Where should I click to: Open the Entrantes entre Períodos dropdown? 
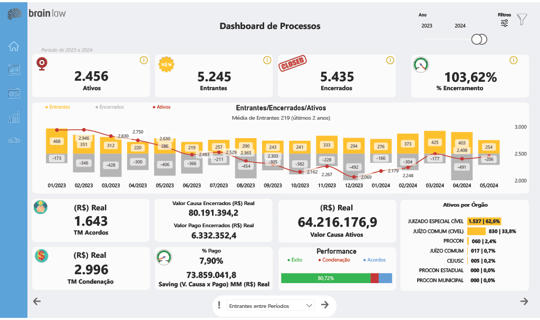pyautogui.click(x=271, y=306)
